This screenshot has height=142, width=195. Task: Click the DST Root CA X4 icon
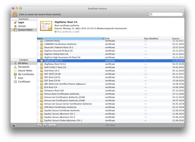tap(42, 81)
